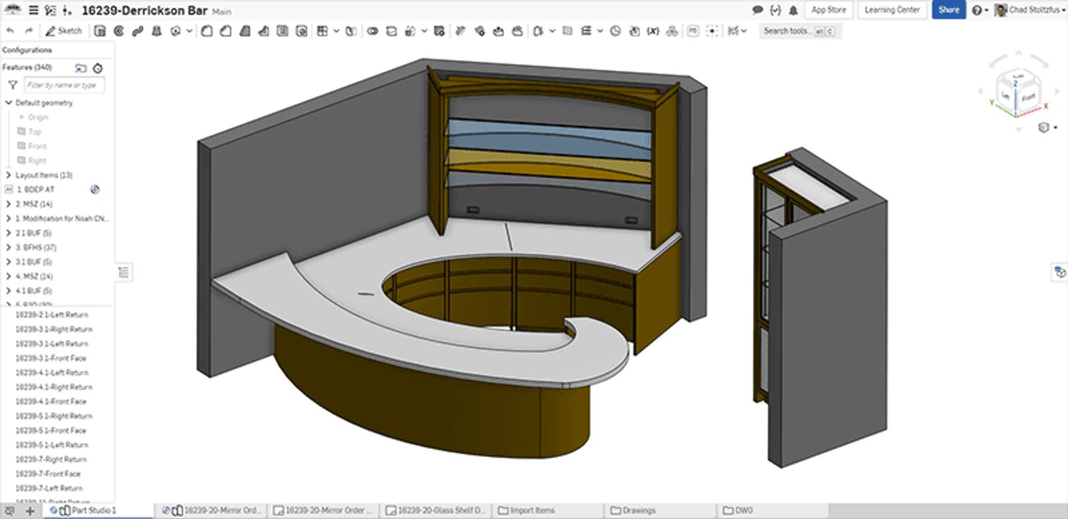Open the Learning Center

[892, 10]
